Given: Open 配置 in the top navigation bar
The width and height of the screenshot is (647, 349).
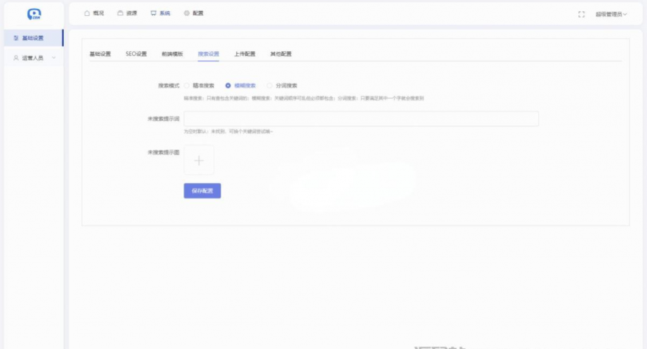Looking at the screenshot, I should 193,13.
